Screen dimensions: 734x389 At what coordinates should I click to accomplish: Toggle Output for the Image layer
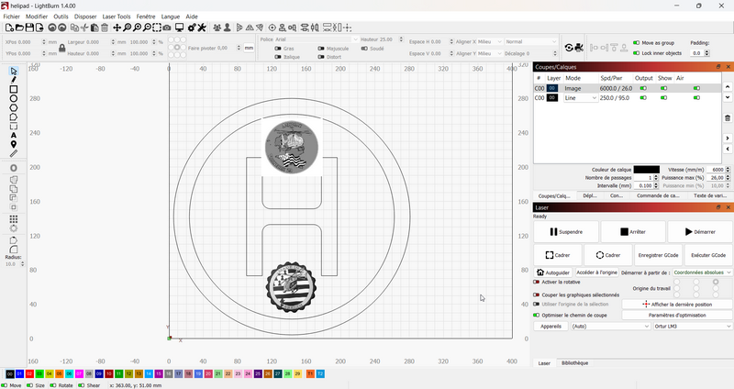(x=643, y=88)
